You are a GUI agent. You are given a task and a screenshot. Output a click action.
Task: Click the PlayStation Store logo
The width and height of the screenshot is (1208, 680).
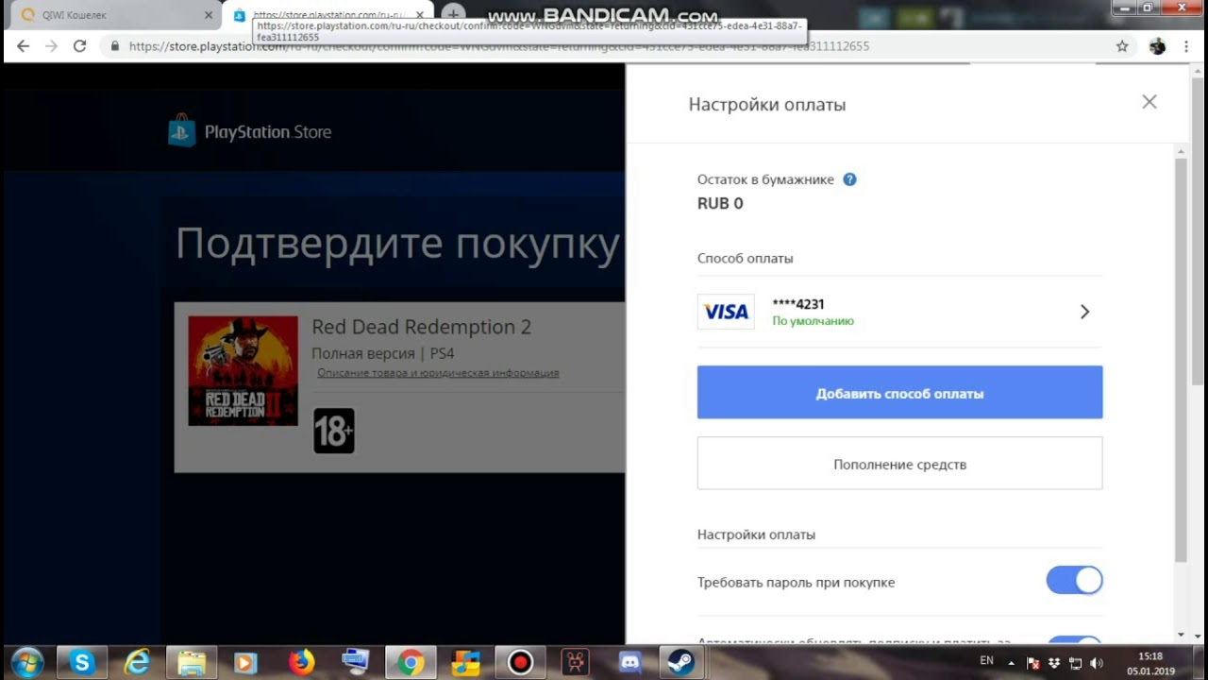pyautogui.click(x=250, y=131)
